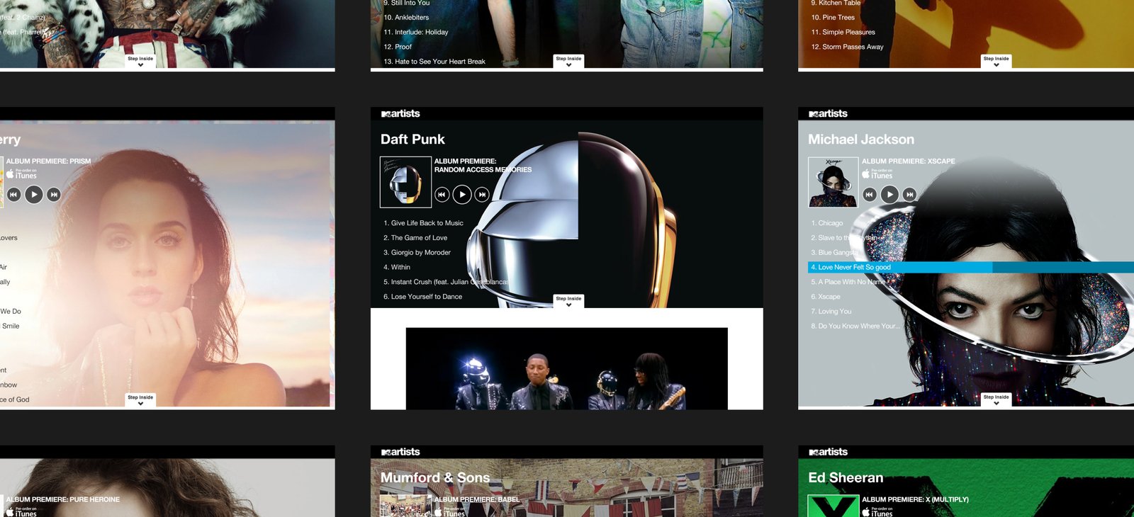The image size is (1134, 517).
Task: Click MTV artists logo above Michael Jackson
Action: pyautogui.click(x=828, y=113)
